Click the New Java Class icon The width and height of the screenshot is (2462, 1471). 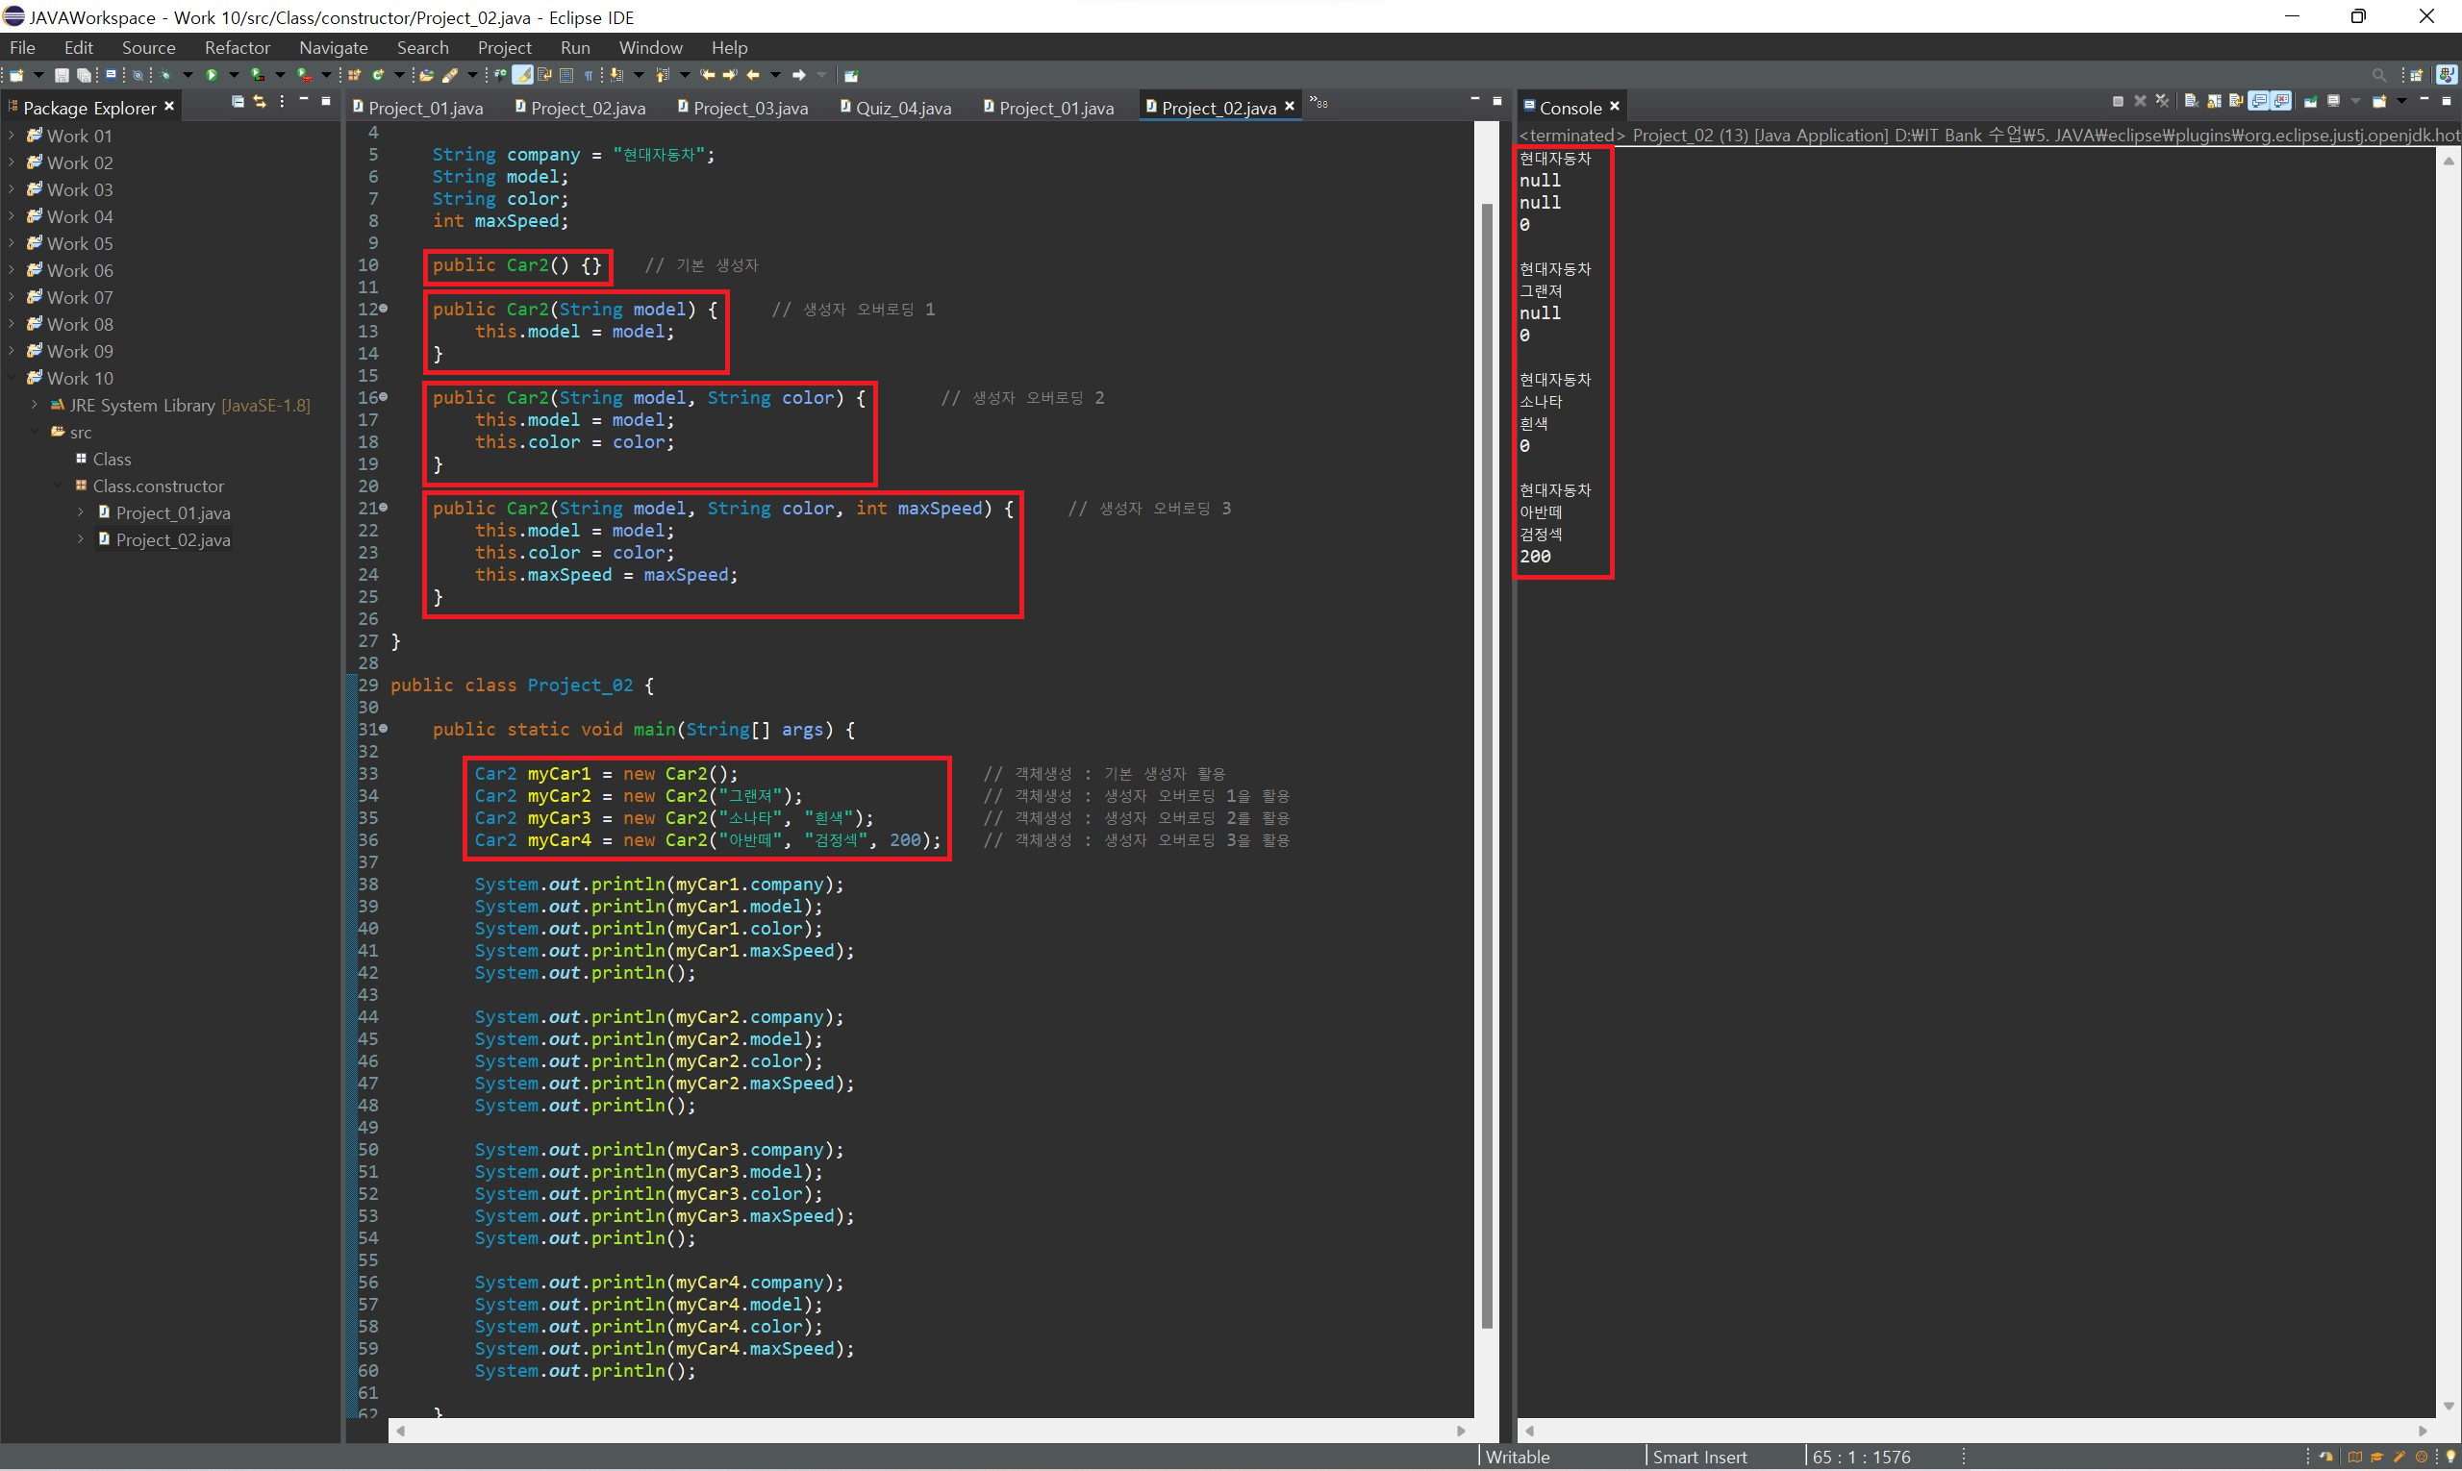click(379, 75)
